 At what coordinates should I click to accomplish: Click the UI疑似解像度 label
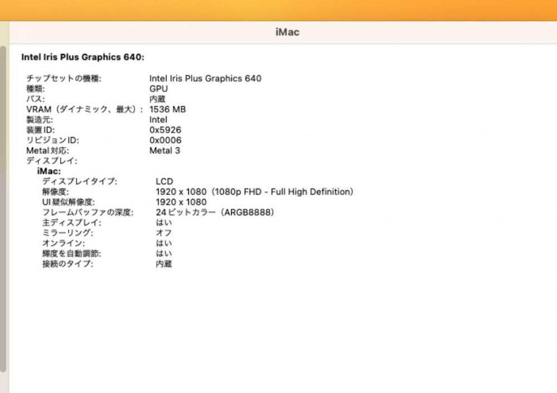(x=69, y=202)
